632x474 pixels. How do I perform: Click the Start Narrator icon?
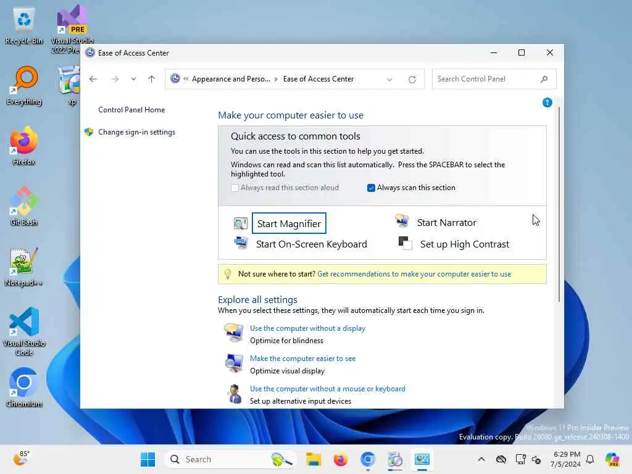coord(402,221)
